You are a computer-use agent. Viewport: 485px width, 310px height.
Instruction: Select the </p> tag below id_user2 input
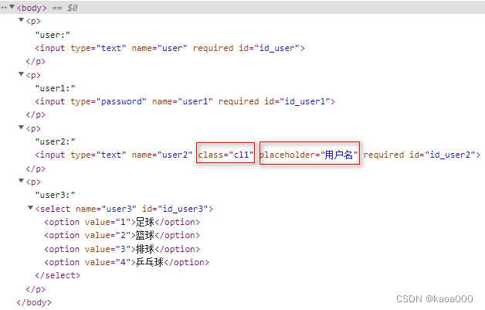point(36,169)
